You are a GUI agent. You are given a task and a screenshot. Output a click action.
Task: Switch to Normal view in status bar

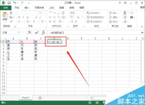click(90, 103)
